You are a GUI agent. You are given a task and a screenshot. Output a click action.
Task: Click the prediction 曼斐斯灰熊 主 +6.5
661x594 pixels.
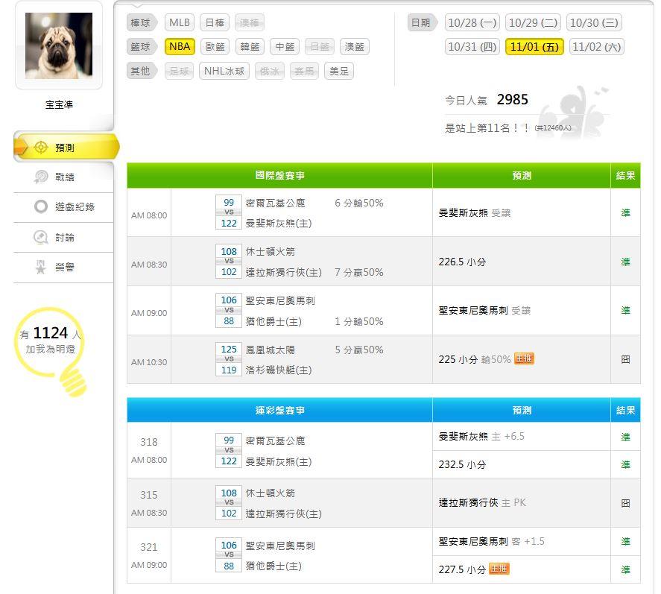[x=481, y=436]
